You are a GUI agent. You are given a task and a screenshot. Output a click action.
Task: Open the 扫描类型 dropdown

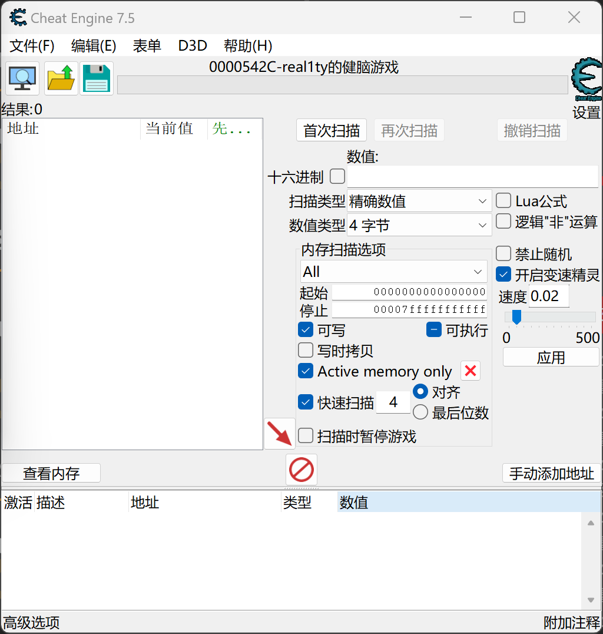coord(419,202)
